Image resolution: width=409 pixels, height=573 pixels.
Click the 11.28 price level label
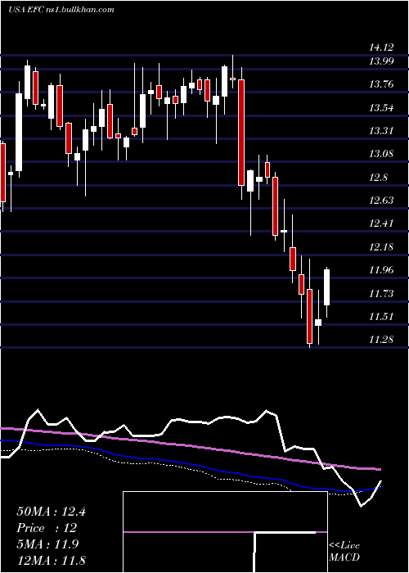(381, 340)
